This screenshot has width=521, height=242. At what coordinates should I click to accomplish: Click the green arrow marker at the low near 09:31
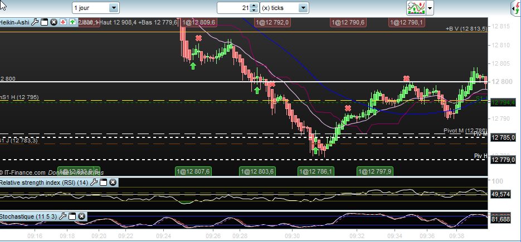click(315, 150)
